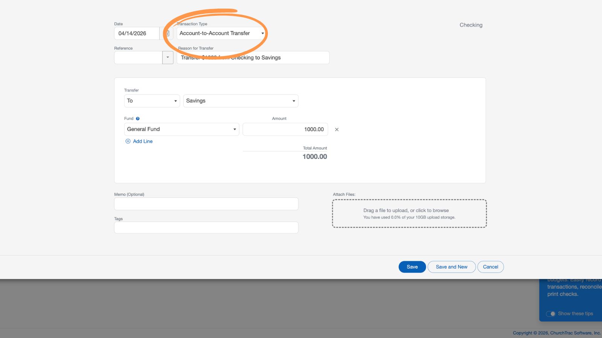This screenshot has height=338, width=602.
Task: Remove the General Fund line with the X icon
Action: pyautogui.click(x=337, y=129)
